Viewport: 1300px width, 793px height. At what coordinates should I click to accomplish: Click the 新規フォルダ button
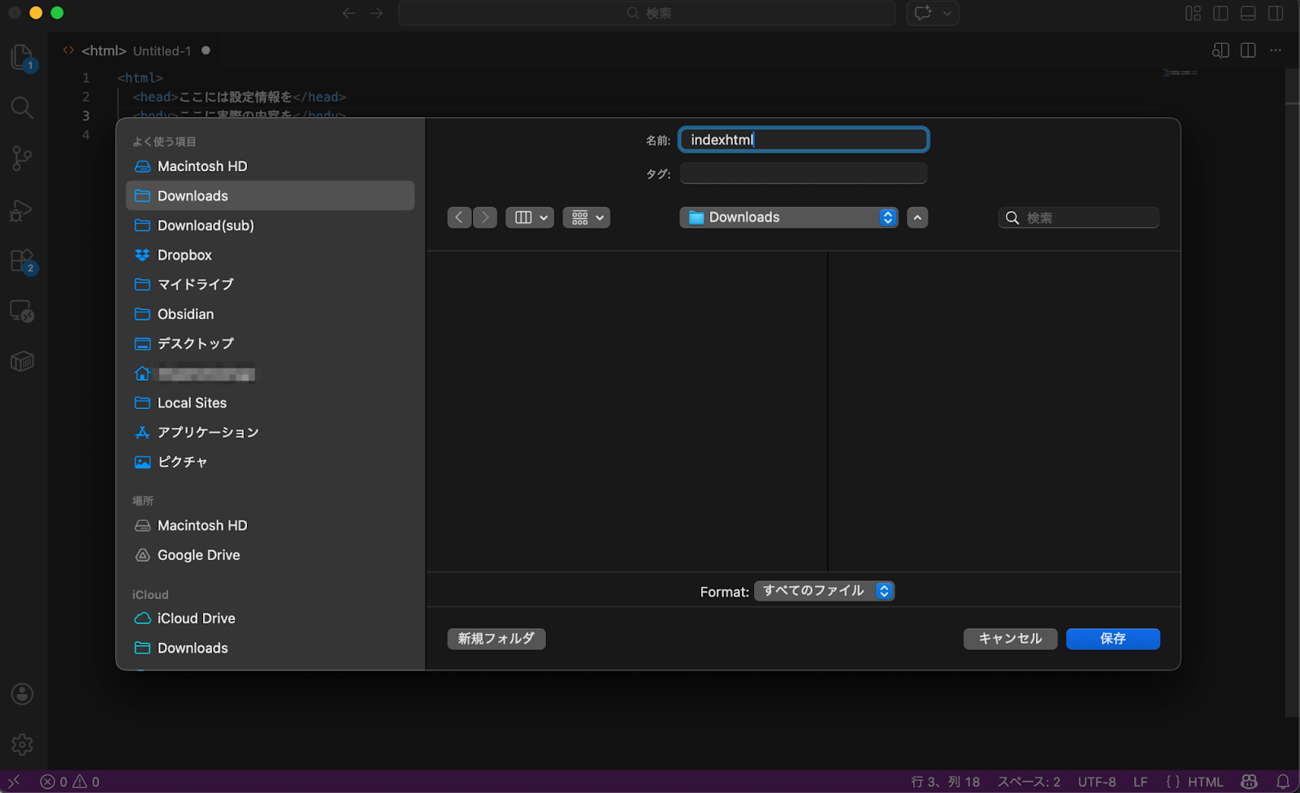pos(496,639)
